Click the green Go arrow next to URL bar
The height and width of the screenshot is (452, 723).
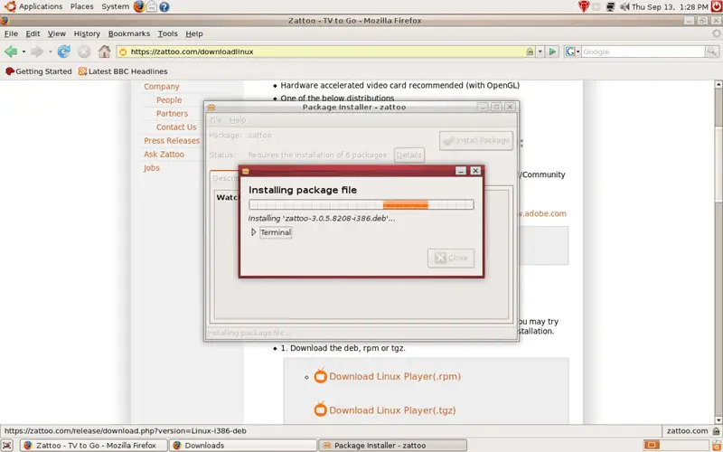(552, 52)
